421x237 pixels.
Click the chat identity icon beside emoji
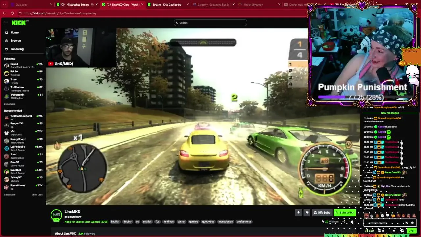click(x=407, y=223)
